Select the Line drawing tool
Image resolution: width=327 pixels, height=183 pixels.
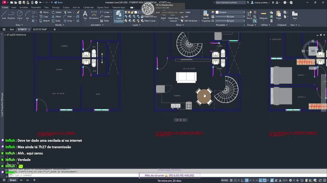click(x=4, y=15)
